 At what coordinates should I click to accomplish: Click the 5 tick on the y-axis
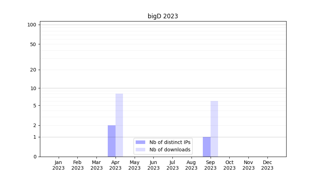[x=35, y=106]
